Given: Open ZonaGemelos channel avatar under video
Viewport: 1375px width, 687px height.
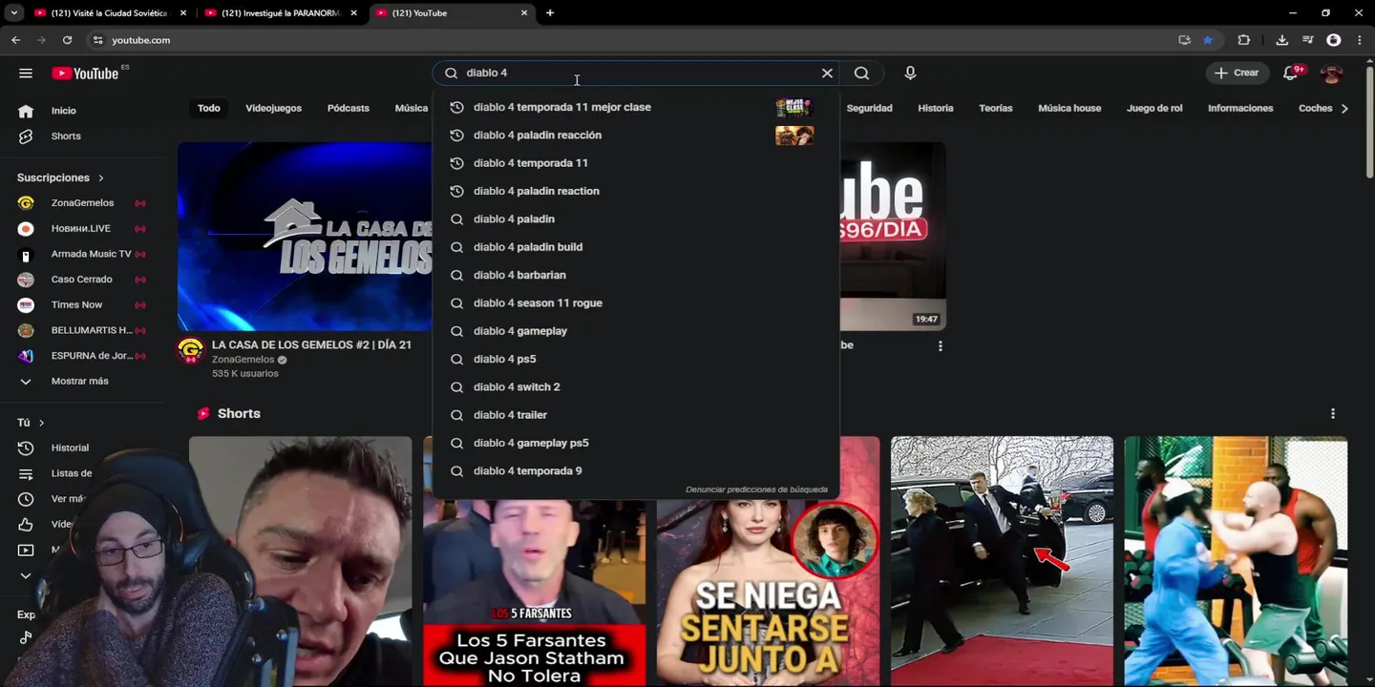Looking at the screenshot, I should tap(190, 350).
